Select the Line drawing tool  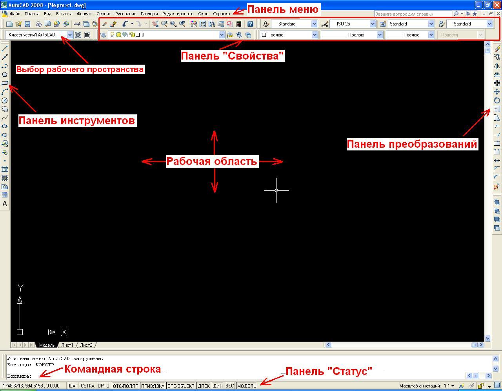pos(5,49)
